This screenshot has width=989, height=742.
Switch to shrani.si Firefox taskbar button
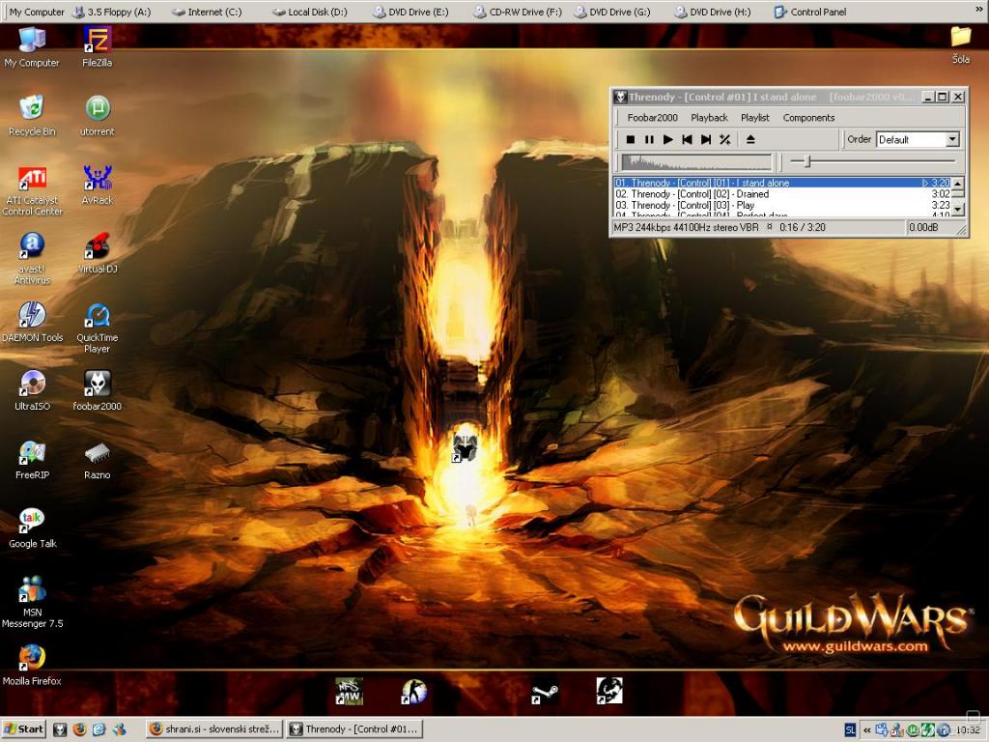(x=213, y=729)
